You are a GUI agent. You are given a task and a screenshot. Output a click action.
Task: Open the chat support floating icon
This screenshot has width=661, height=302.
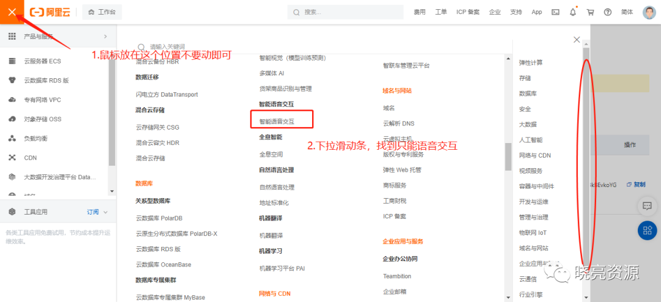[x=647, y=205]
